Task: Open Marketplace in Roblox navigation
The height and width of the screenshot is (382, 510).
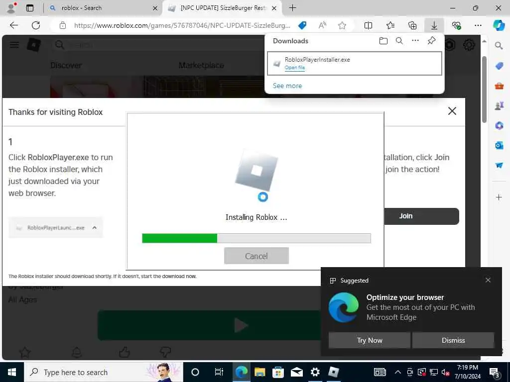Action: click(201, 65)
